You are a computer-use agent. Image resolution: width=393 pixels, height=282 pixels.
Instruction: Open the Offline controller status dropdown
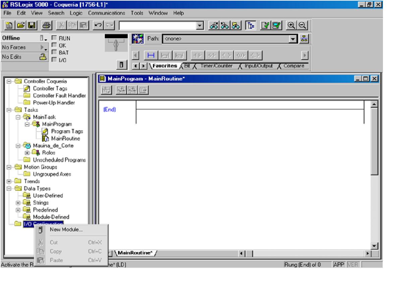click(x=43, y=38)
